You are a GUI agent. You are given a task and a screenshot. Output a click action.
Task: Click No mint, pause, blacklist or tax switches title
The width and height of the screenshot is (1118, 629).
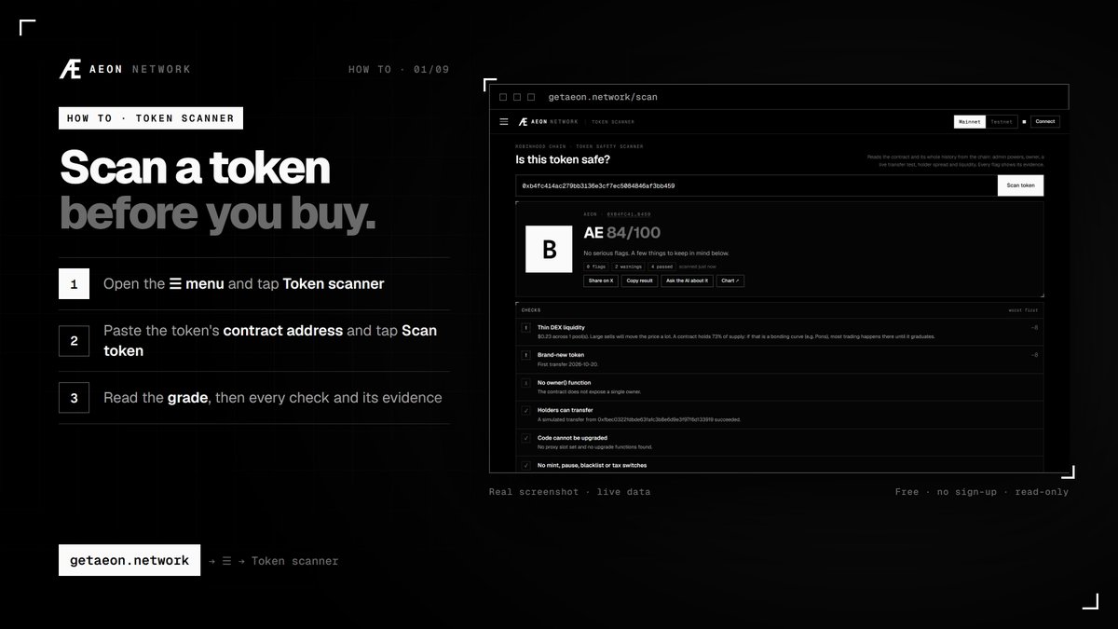(592, 465)
